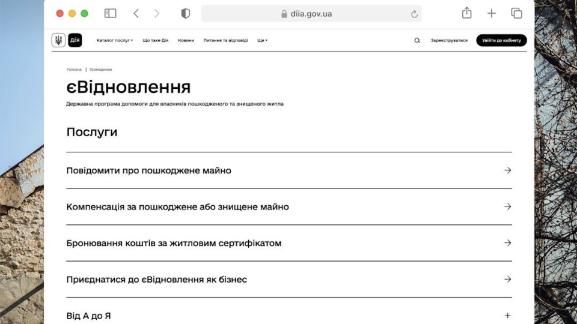577x324 pixels.
Task: Reload the page with the refresh icon
Action: [x=414, y=14]
